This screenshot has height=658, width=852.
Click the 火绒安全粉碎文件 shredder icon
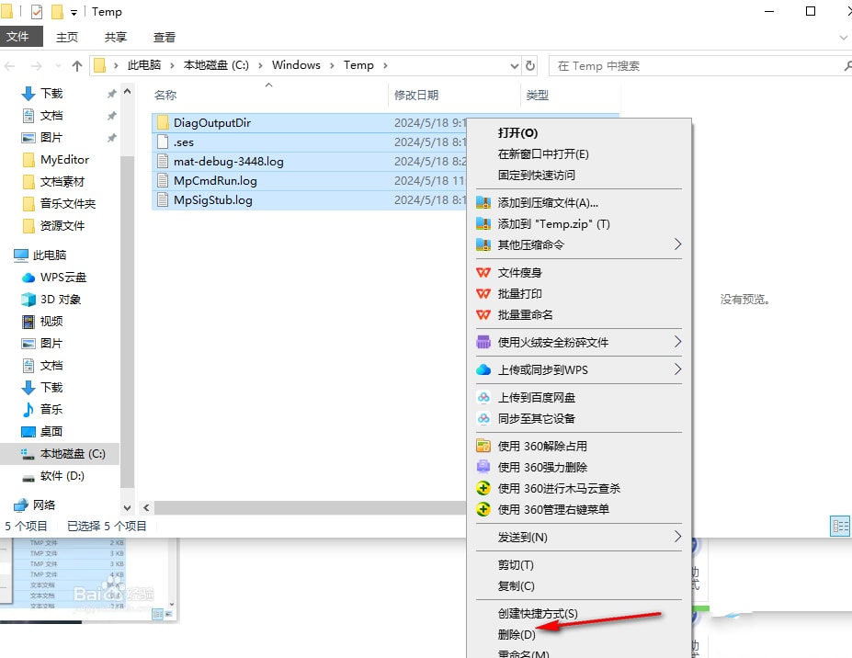483,342
